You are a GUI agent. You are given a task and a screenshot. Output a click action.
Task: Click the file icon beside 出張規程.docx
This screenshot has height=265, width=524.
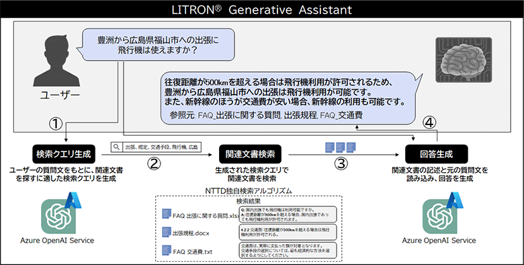[x=167, y=232]
